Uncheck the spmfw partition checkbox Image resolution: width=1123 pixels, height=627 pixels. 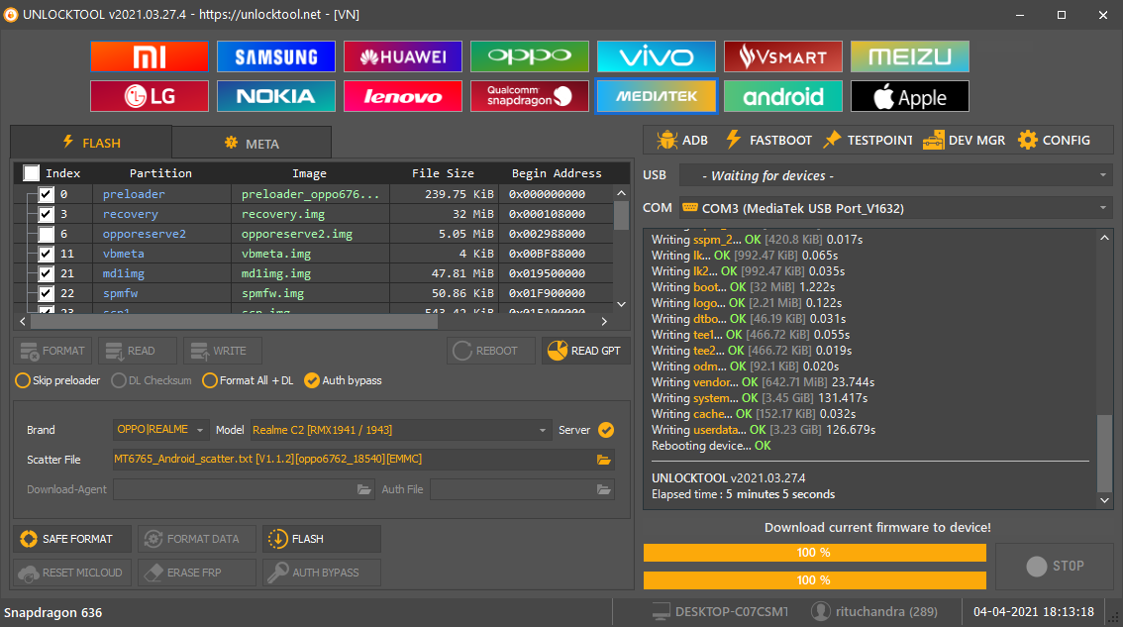46,293
